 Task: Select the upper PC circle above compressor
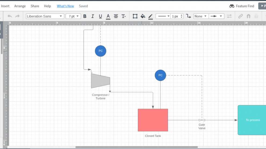coord(100,51)
